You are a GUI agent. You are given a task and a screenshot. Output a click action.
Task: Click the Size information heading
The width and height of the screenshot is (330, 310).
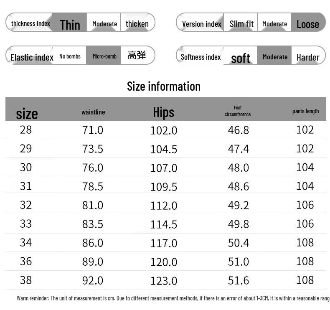click(164, 86)
